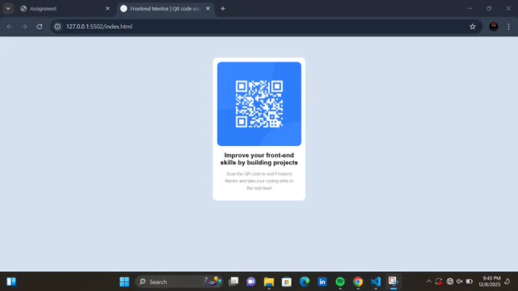The width and height of the screenshot is (518, 291).
Task: Reload the current page
Action: point(40,27)
